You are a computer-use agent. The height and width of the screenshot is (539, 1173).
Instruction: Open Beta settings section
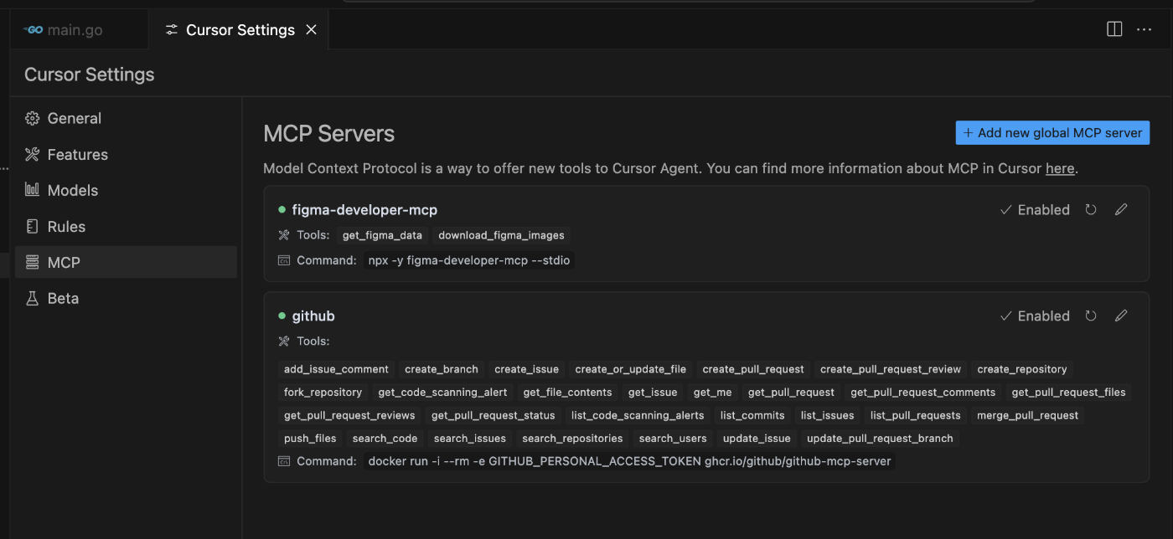pos(126,299)
